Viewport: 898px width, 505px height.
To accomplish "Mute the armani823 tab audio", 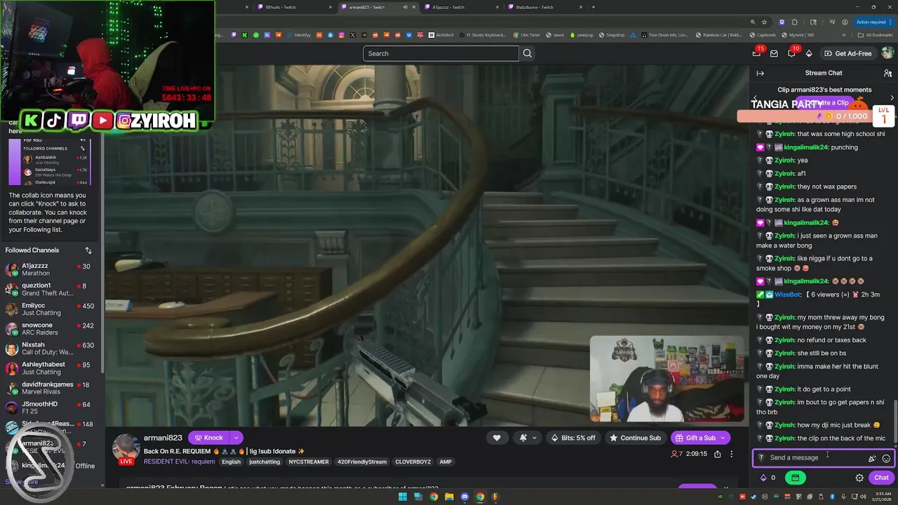I will click(406, 7).
